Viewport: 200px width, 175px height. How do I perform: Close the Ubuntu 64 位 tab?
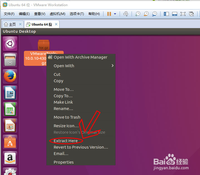point(56,24)
